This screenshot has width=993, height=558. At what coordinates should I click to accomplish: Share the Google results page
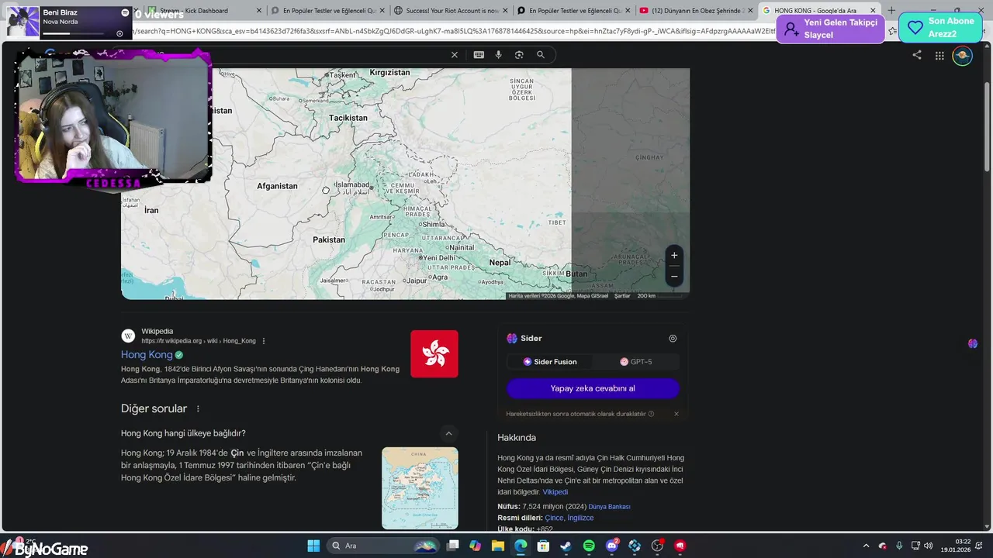[x=917, y=55]
